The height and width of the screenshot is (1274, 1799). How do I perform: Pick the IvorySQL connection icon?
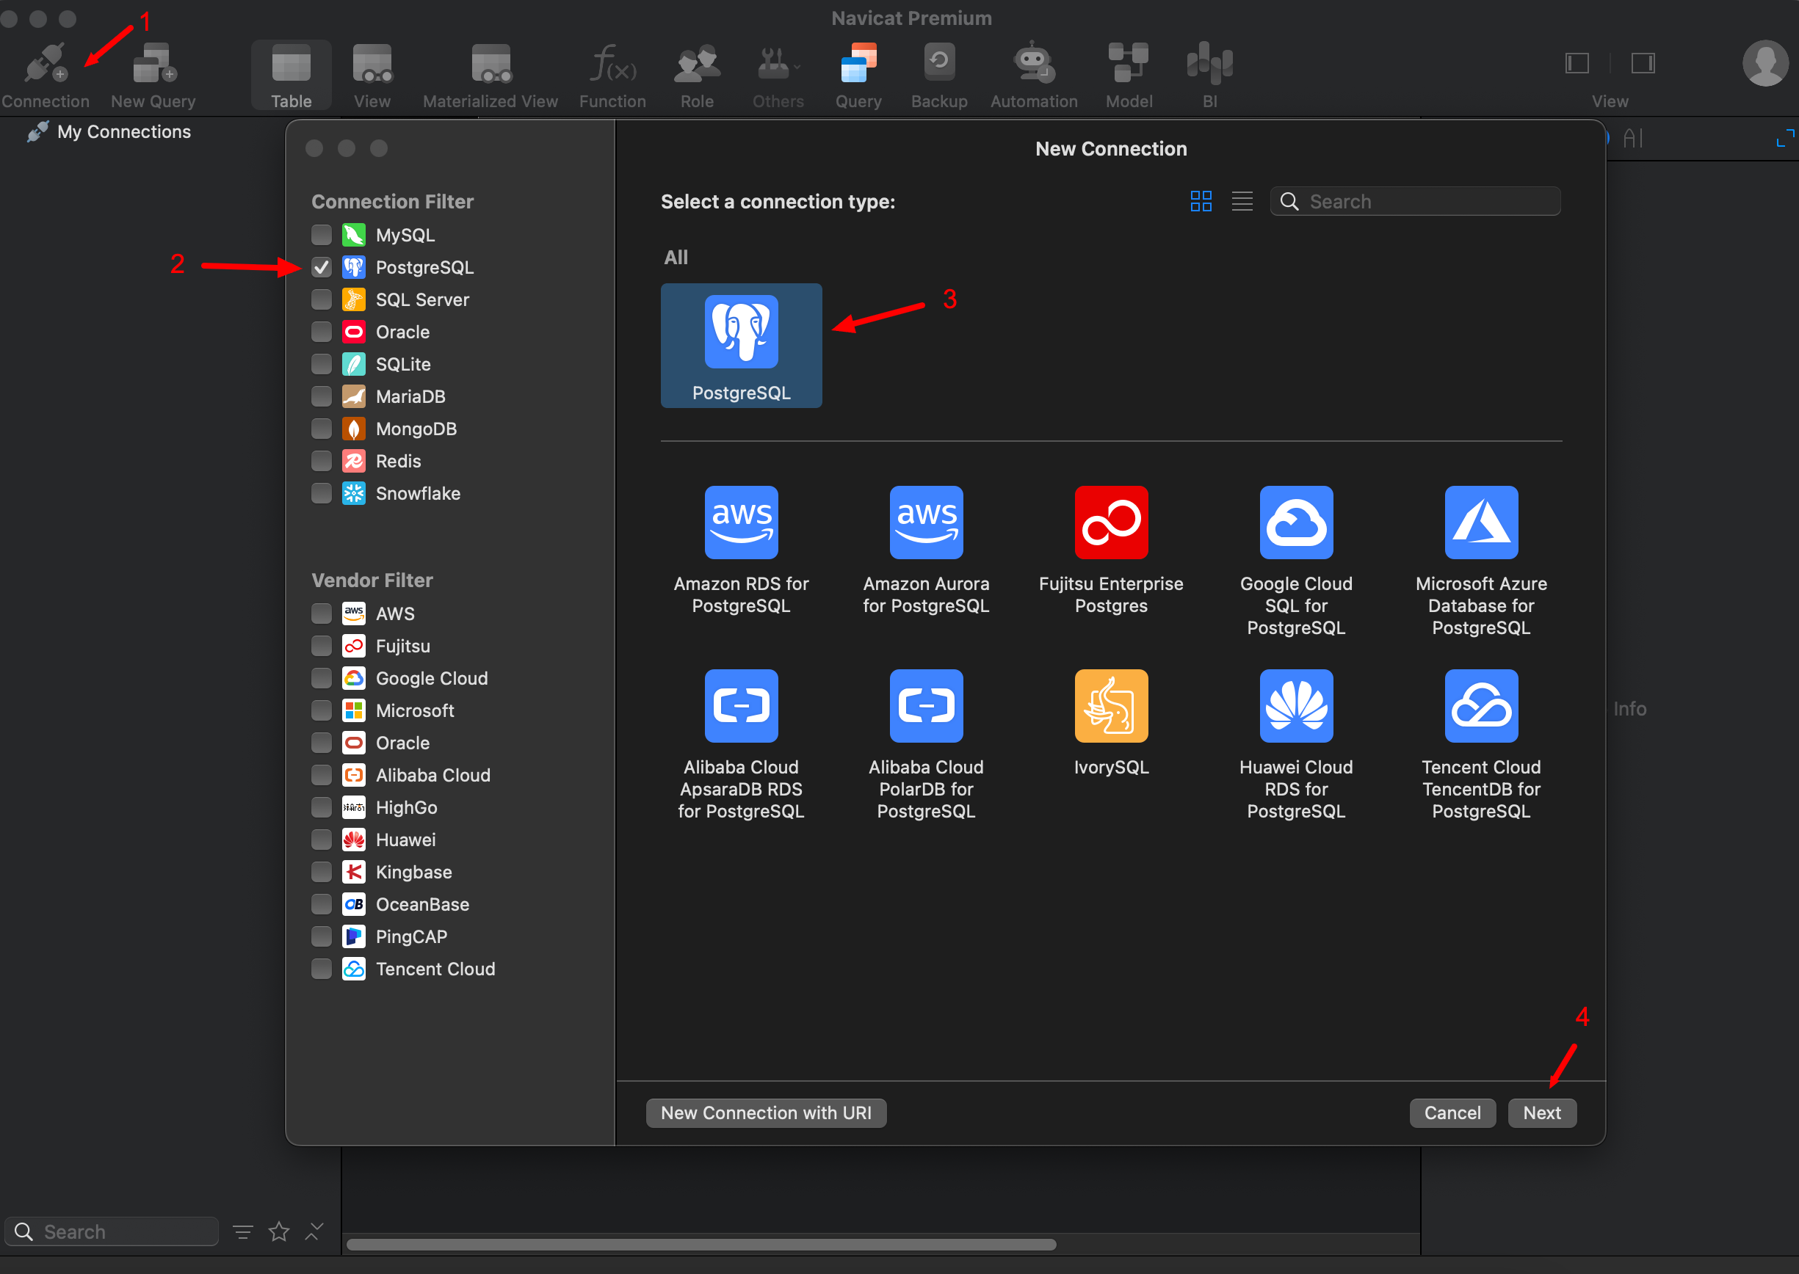(x=1111, y=706)
